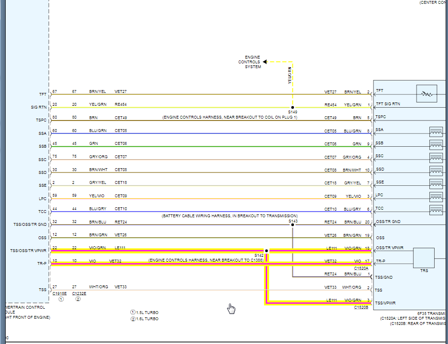Open the C1520B connector link below TSS/VPWR pin
Image resolution: width=448 pixels, height=344 pixels.
[x=361, y=307]
